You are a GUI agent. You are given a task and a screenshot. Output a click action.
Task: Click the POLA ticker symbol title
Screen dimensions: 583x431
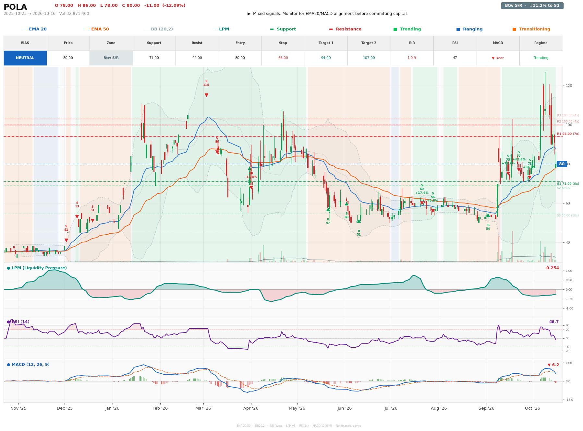click(x=15, y=7)
